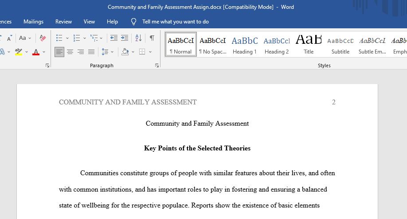Apply the Normal style

pyautogui.click(x=180, y=44)
